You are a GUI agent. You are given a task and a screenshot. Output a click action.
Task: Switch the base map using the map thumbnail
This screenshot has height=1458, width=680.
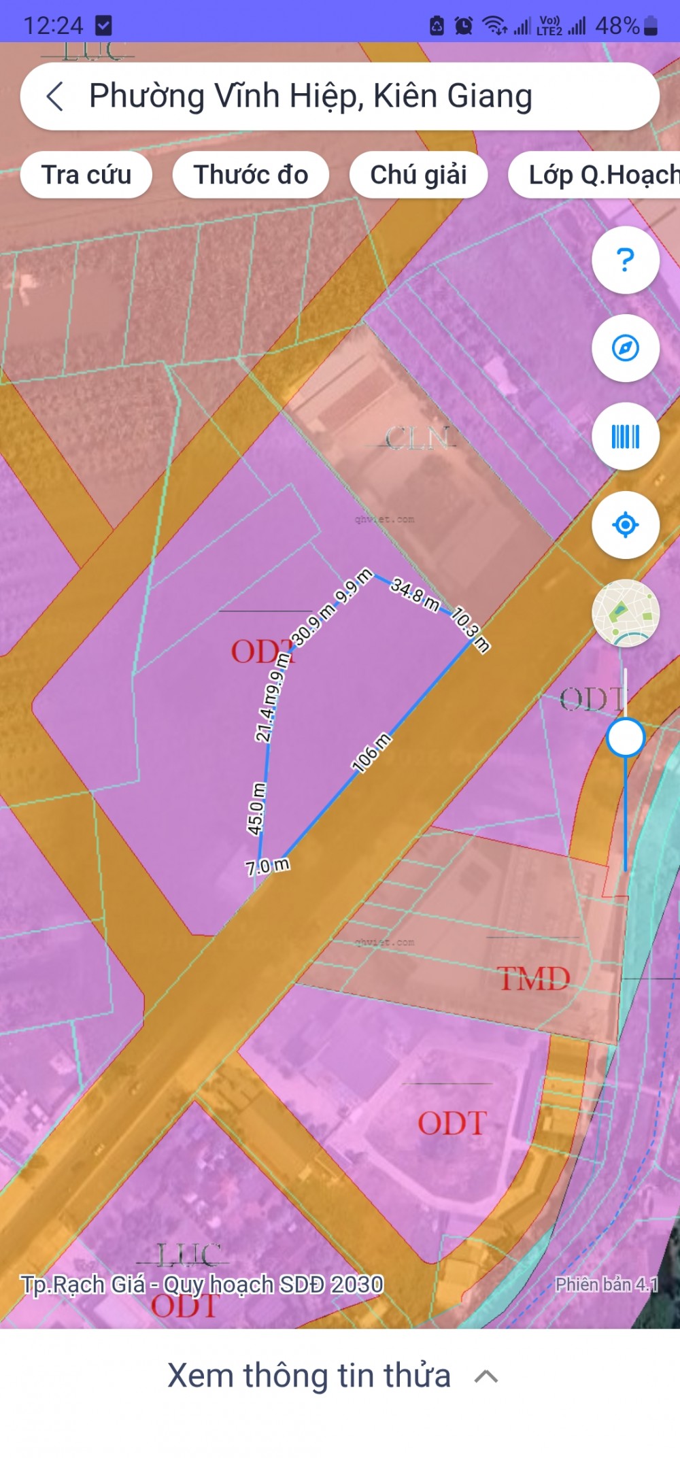pyautogui.click(x=625, y=613)
